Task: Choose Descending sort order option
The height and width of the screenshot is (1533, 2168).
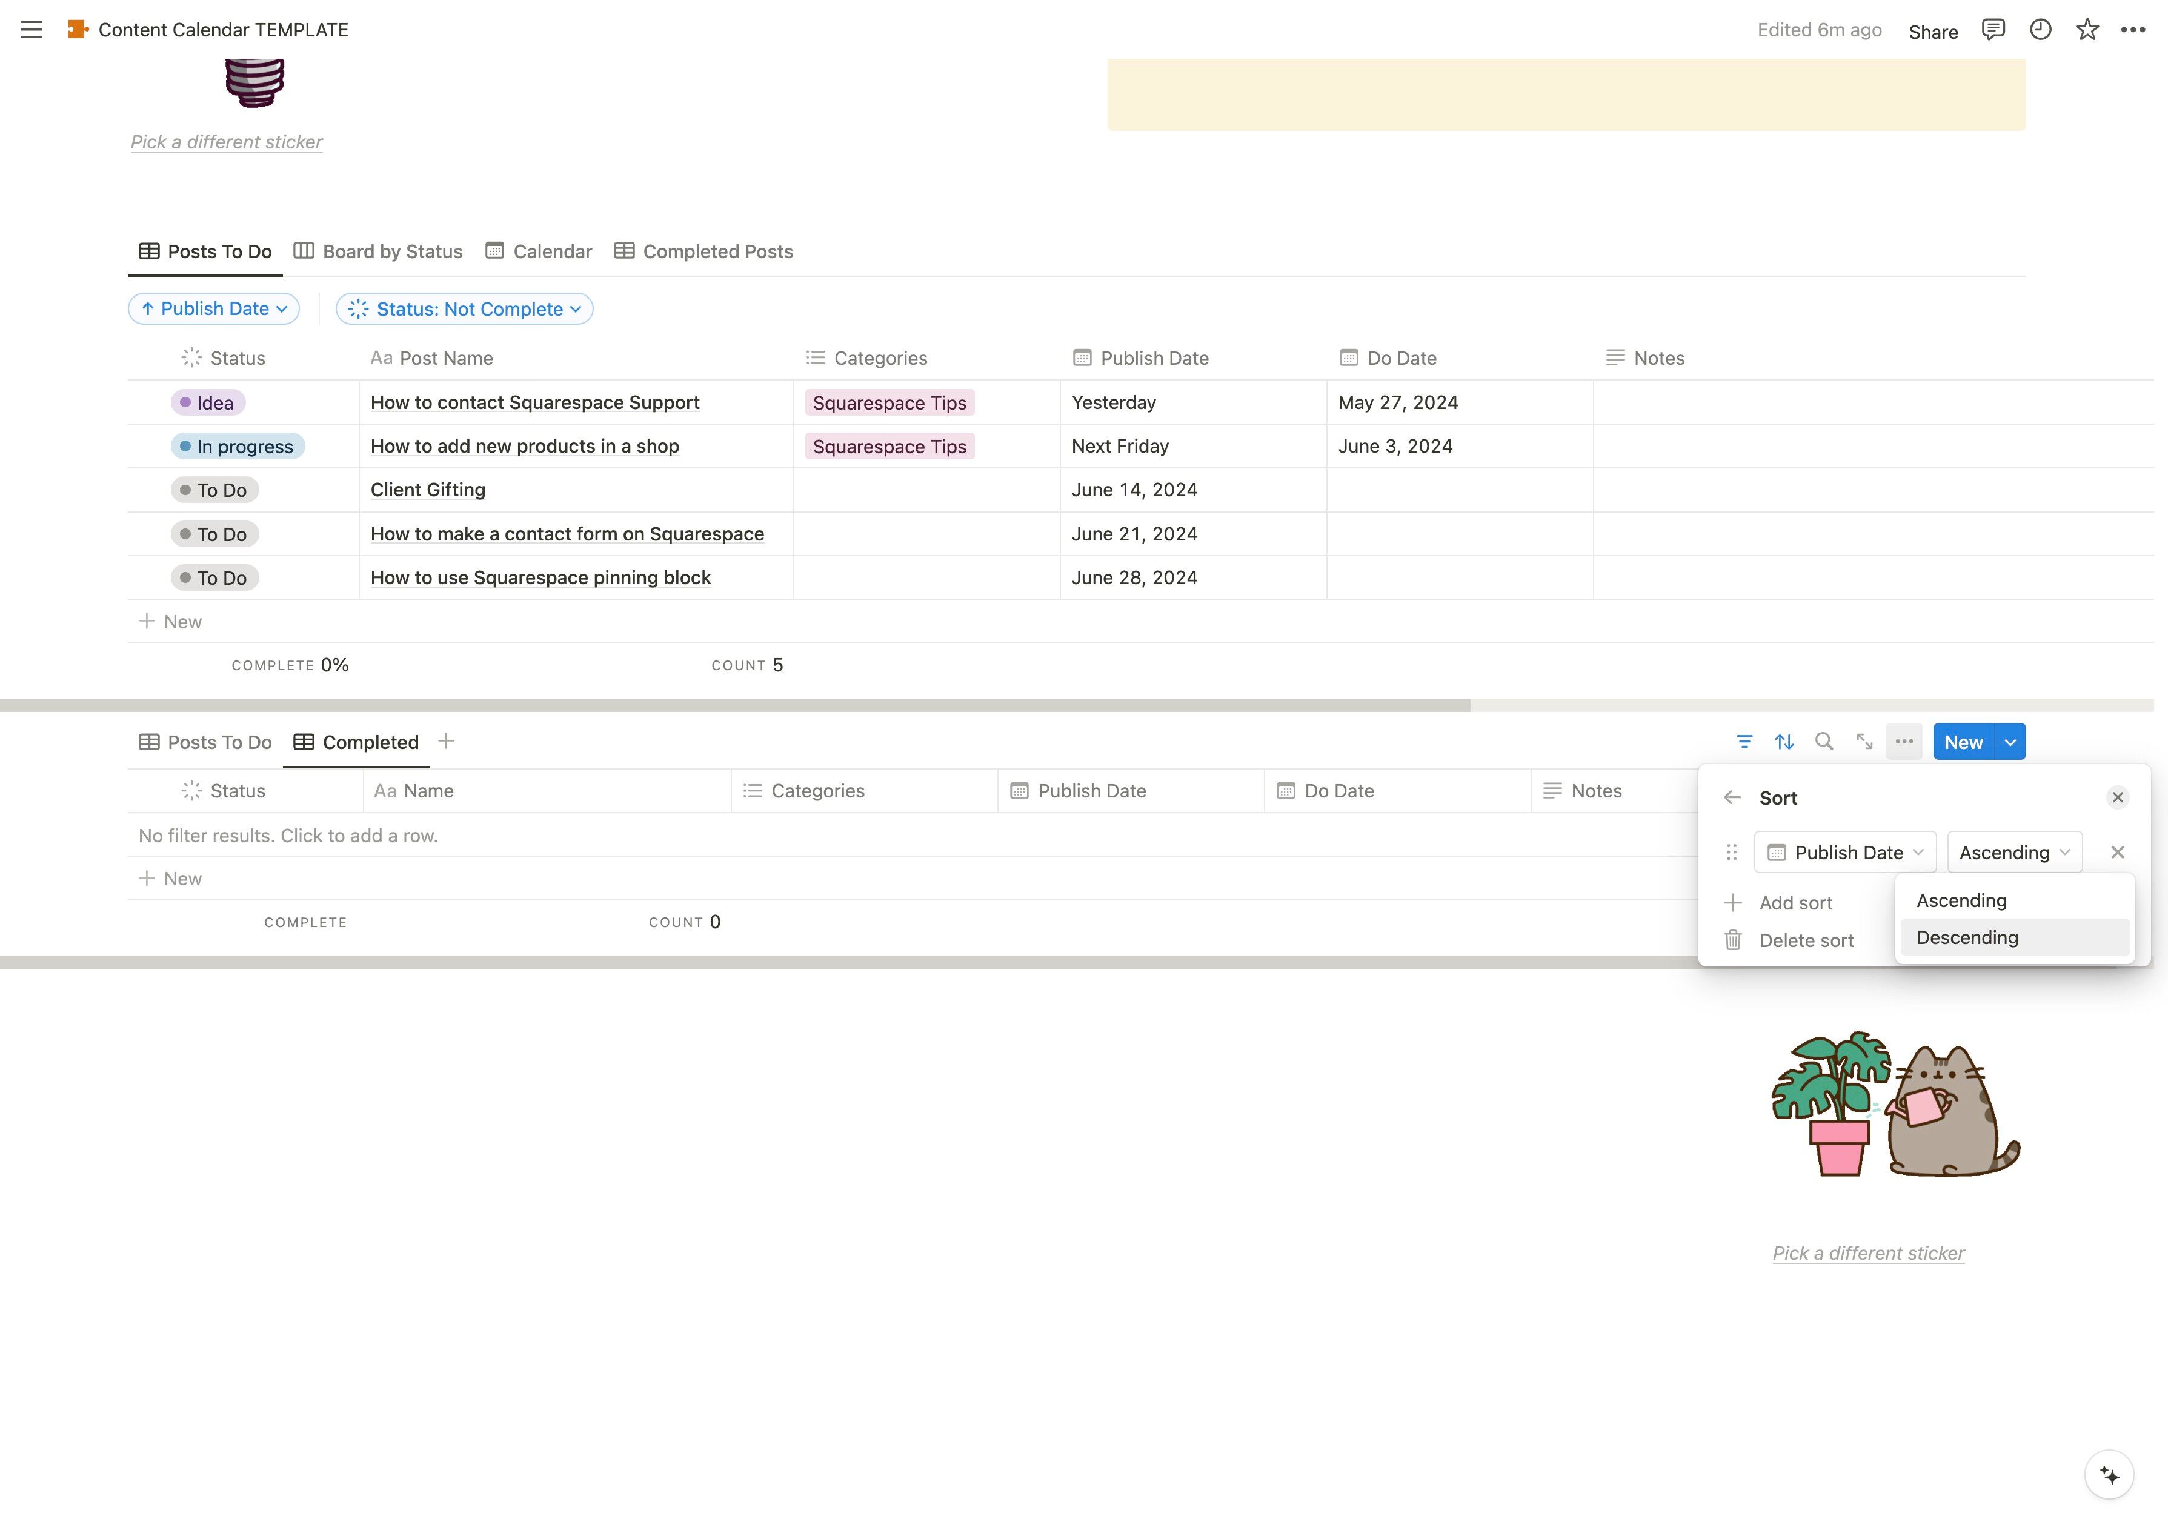Action: tap(1967, 938)
